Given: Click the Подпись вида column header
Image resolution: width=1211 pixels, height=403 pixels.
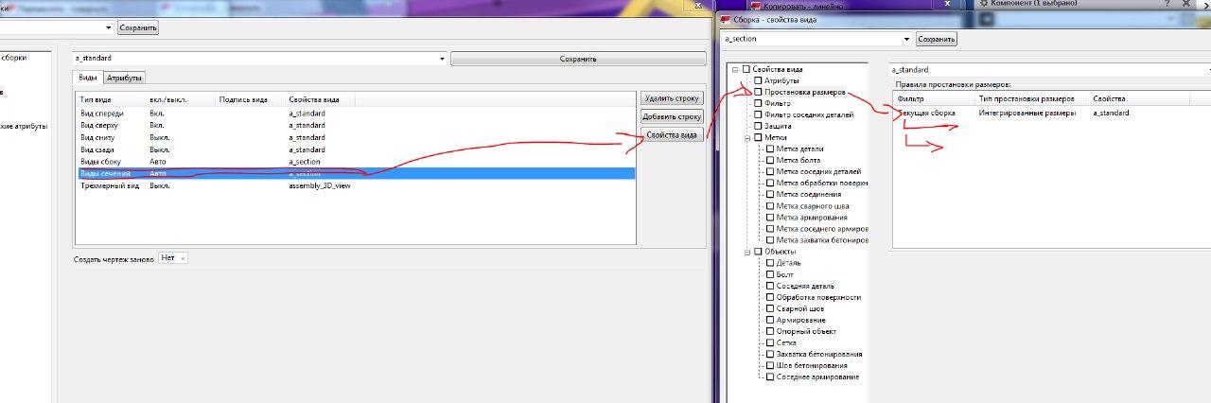Looking at the screenshot, I should click(x=250, y=99).
